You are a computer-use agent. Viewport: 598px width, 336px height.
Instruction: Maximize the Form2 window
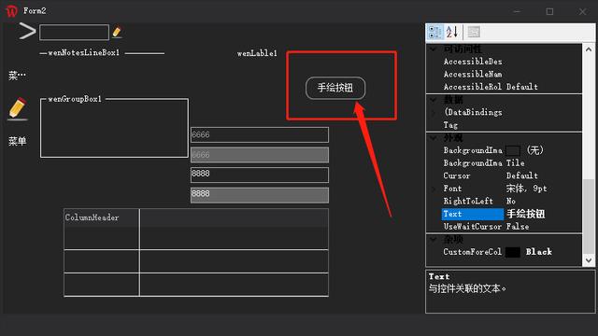(549, 11)
